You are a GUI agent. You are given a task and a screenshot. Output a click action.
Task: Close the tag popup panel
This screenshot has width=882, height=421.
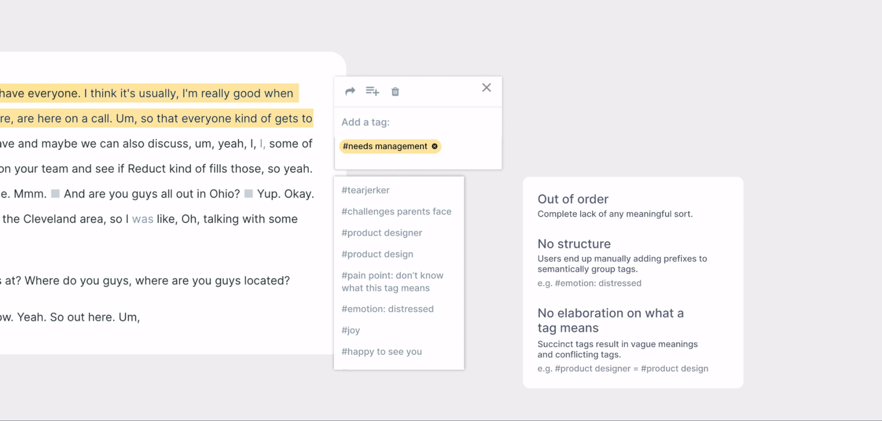[486, 88]
